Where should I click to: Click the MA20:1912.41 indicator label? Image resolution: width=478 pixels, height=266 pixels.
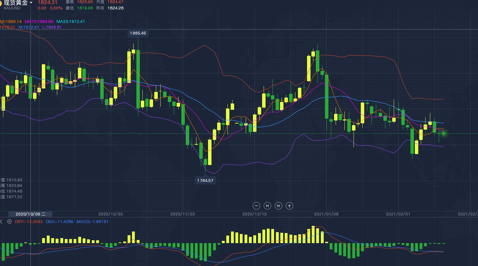tap(71, 22)
